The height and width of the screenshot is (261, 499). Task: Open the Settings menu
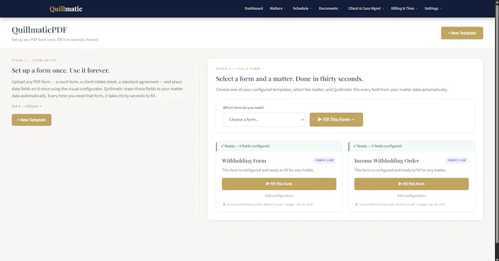[x=433, y=9]
